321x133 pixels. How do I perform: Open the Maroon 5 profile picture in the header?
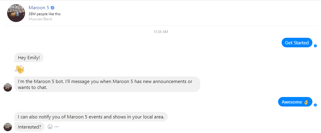[x=16, y=13]
